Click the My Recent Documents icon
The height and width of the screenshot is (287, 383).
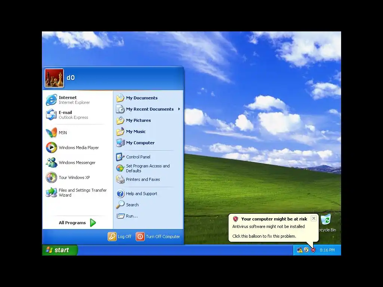120,109
